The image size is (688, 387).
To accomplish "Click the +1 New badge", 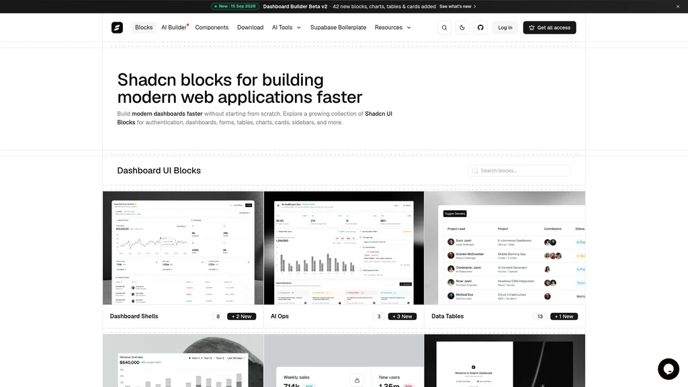I will tap(564, 316).
